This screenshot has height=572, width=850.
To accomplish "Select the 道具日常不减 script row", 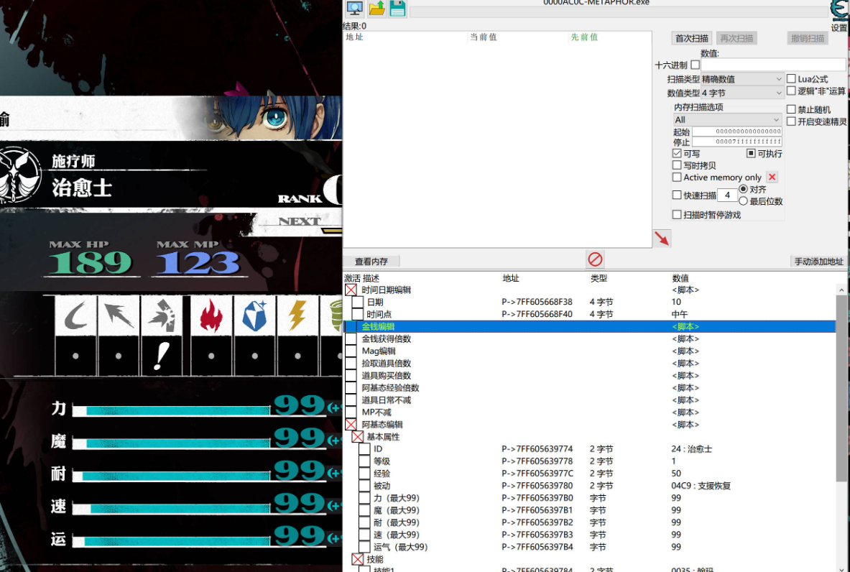I will click(589, 400).
